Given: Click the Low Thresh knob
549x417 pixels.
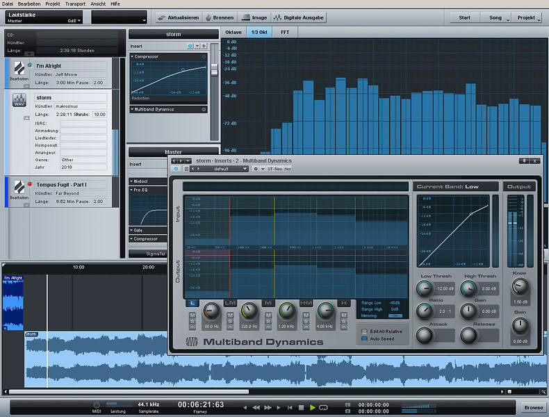Looking at the screenshot, I should click(x=425, y=288).
